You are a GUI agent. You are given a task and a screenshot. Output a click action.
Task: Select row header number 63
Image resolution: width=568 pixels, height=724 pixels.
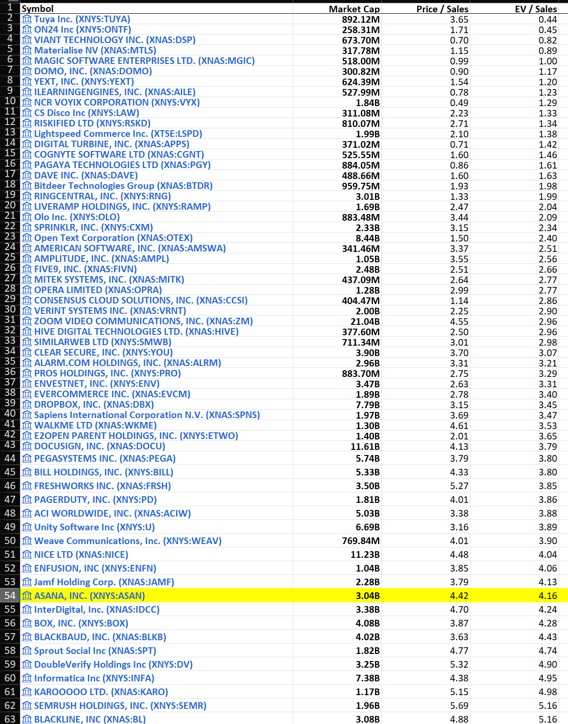9,719
